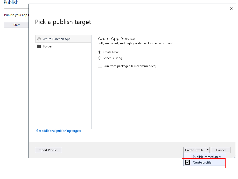The width and height of the screenshot is (238, 179).
Task: Expand the Create Profile split-button arrow
Action: 207,150
